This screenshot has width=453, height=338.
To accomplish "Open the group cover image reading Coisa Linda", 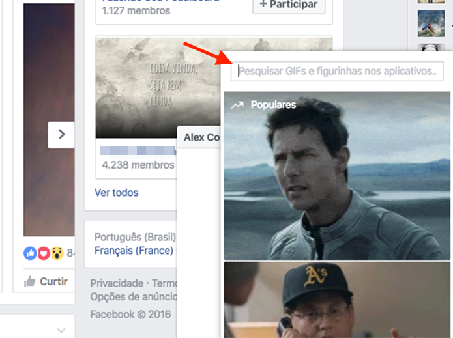I will (x=158, y=88).
